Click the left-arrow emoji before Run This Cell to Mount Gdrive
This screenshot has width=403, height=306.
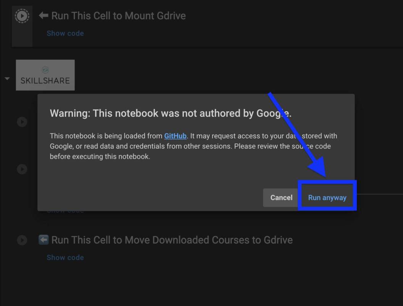coord(44,16)
